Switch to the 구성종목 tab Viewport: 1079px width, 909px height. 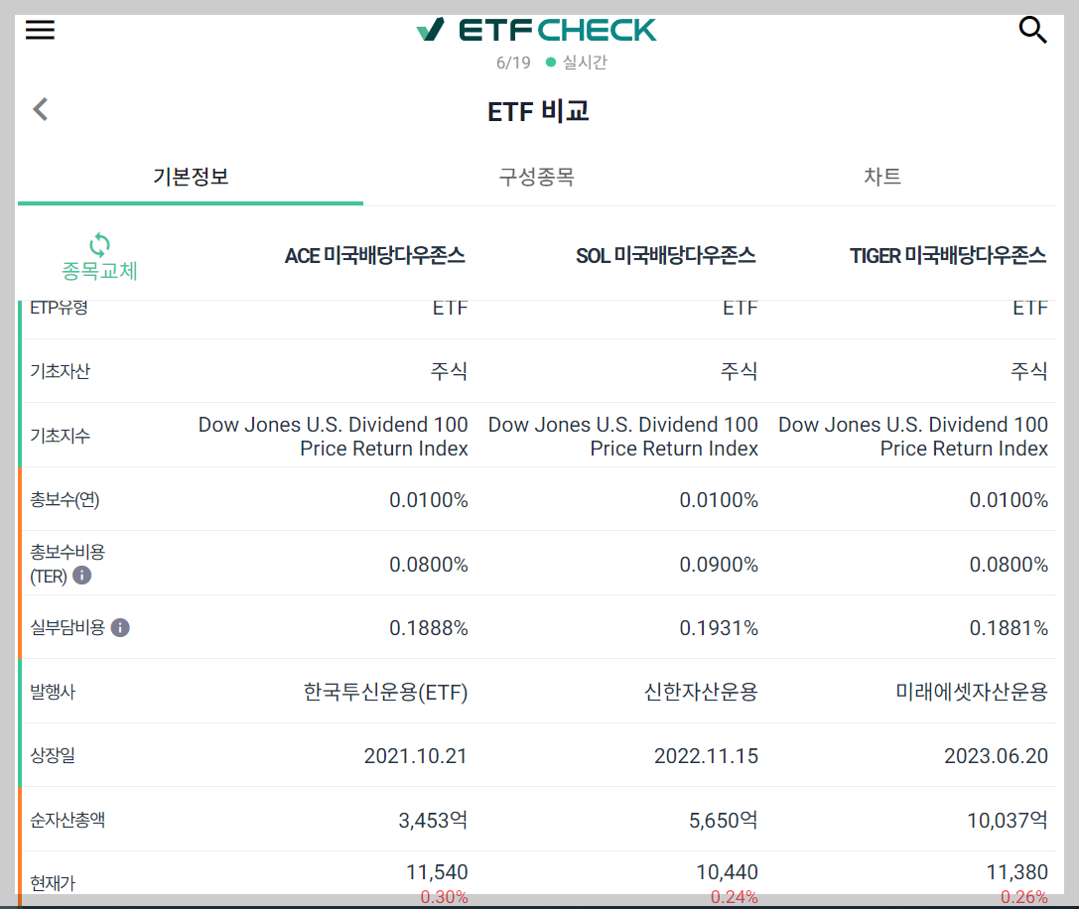tap(537, 177)
